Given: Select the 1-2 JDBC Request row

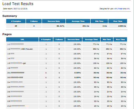Looking at the screenshot, I should pos(66,49).
